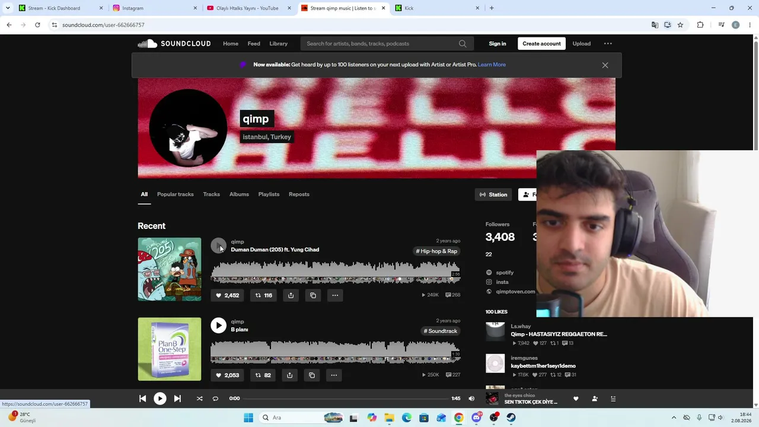Open the Feed page
Viewport: 759px width, 427px height.
[x=254, y=43]
